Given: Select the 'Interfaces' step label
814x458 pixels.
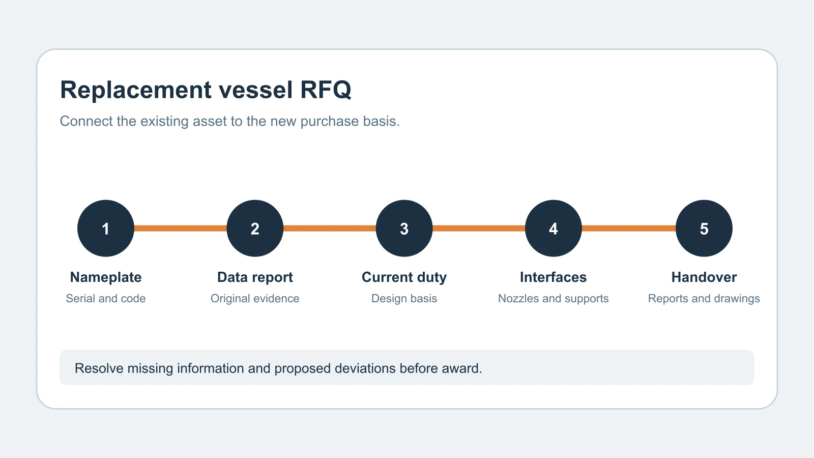Looking at the screenshot, I should tap(554, 277).
